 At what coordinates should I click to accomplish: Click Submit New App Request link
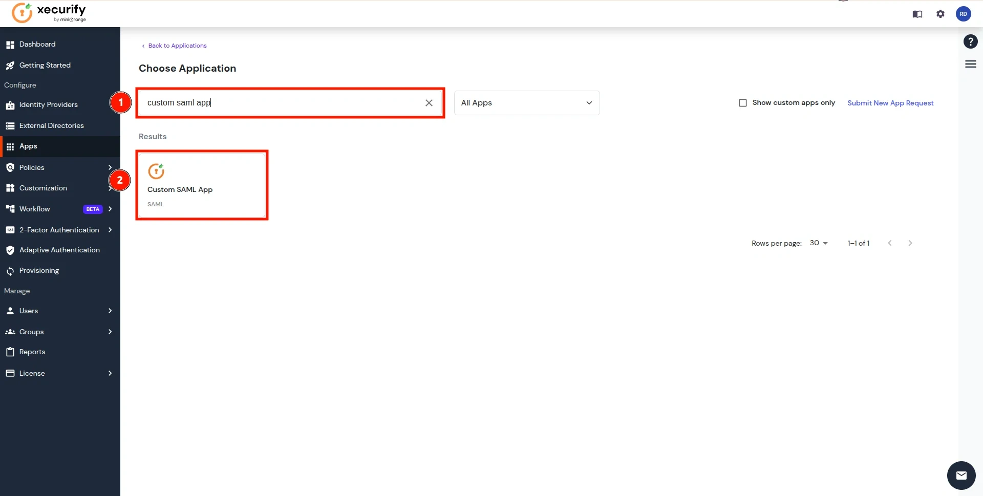pyautogui.click(x=890, y=102)
